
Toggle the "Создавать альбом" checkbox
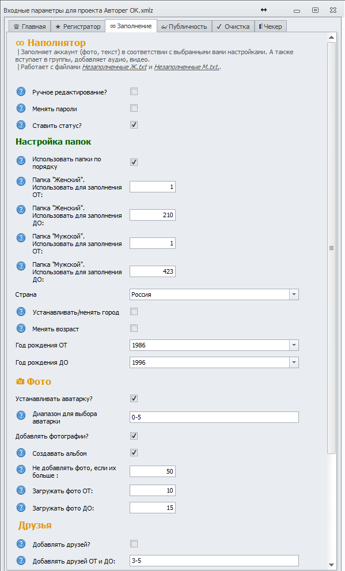click(133, 453)
